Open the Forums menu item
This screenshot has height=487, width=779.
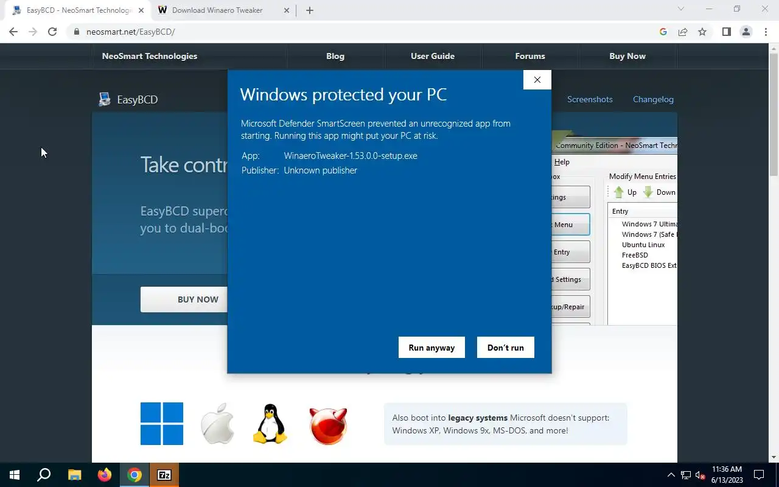coord(530,56)
